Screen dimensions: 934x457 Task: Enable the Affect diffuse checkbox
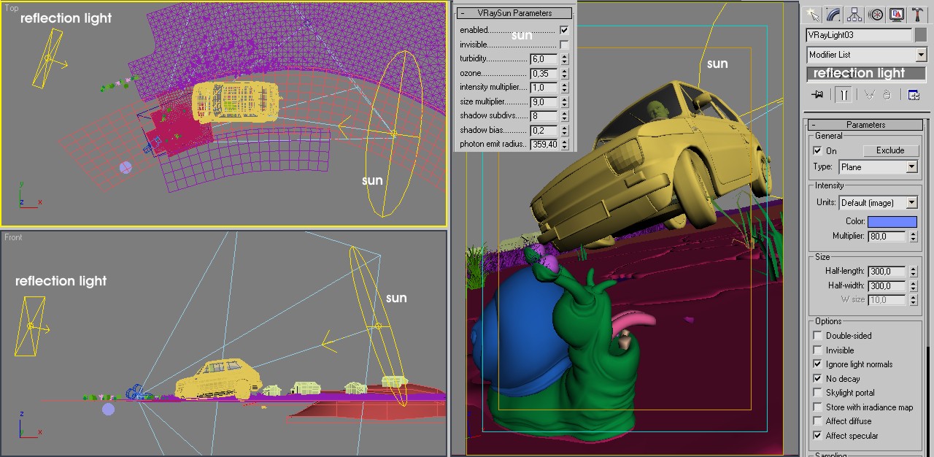pos(817,421)
